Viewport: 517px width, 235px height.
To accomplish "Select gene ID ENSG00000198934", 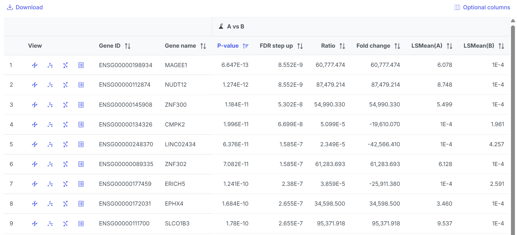I will pos(126,65).
